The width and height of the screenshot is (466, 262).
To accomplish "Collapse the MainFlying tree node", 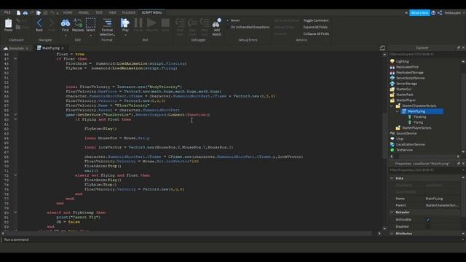I will point(398,111).
